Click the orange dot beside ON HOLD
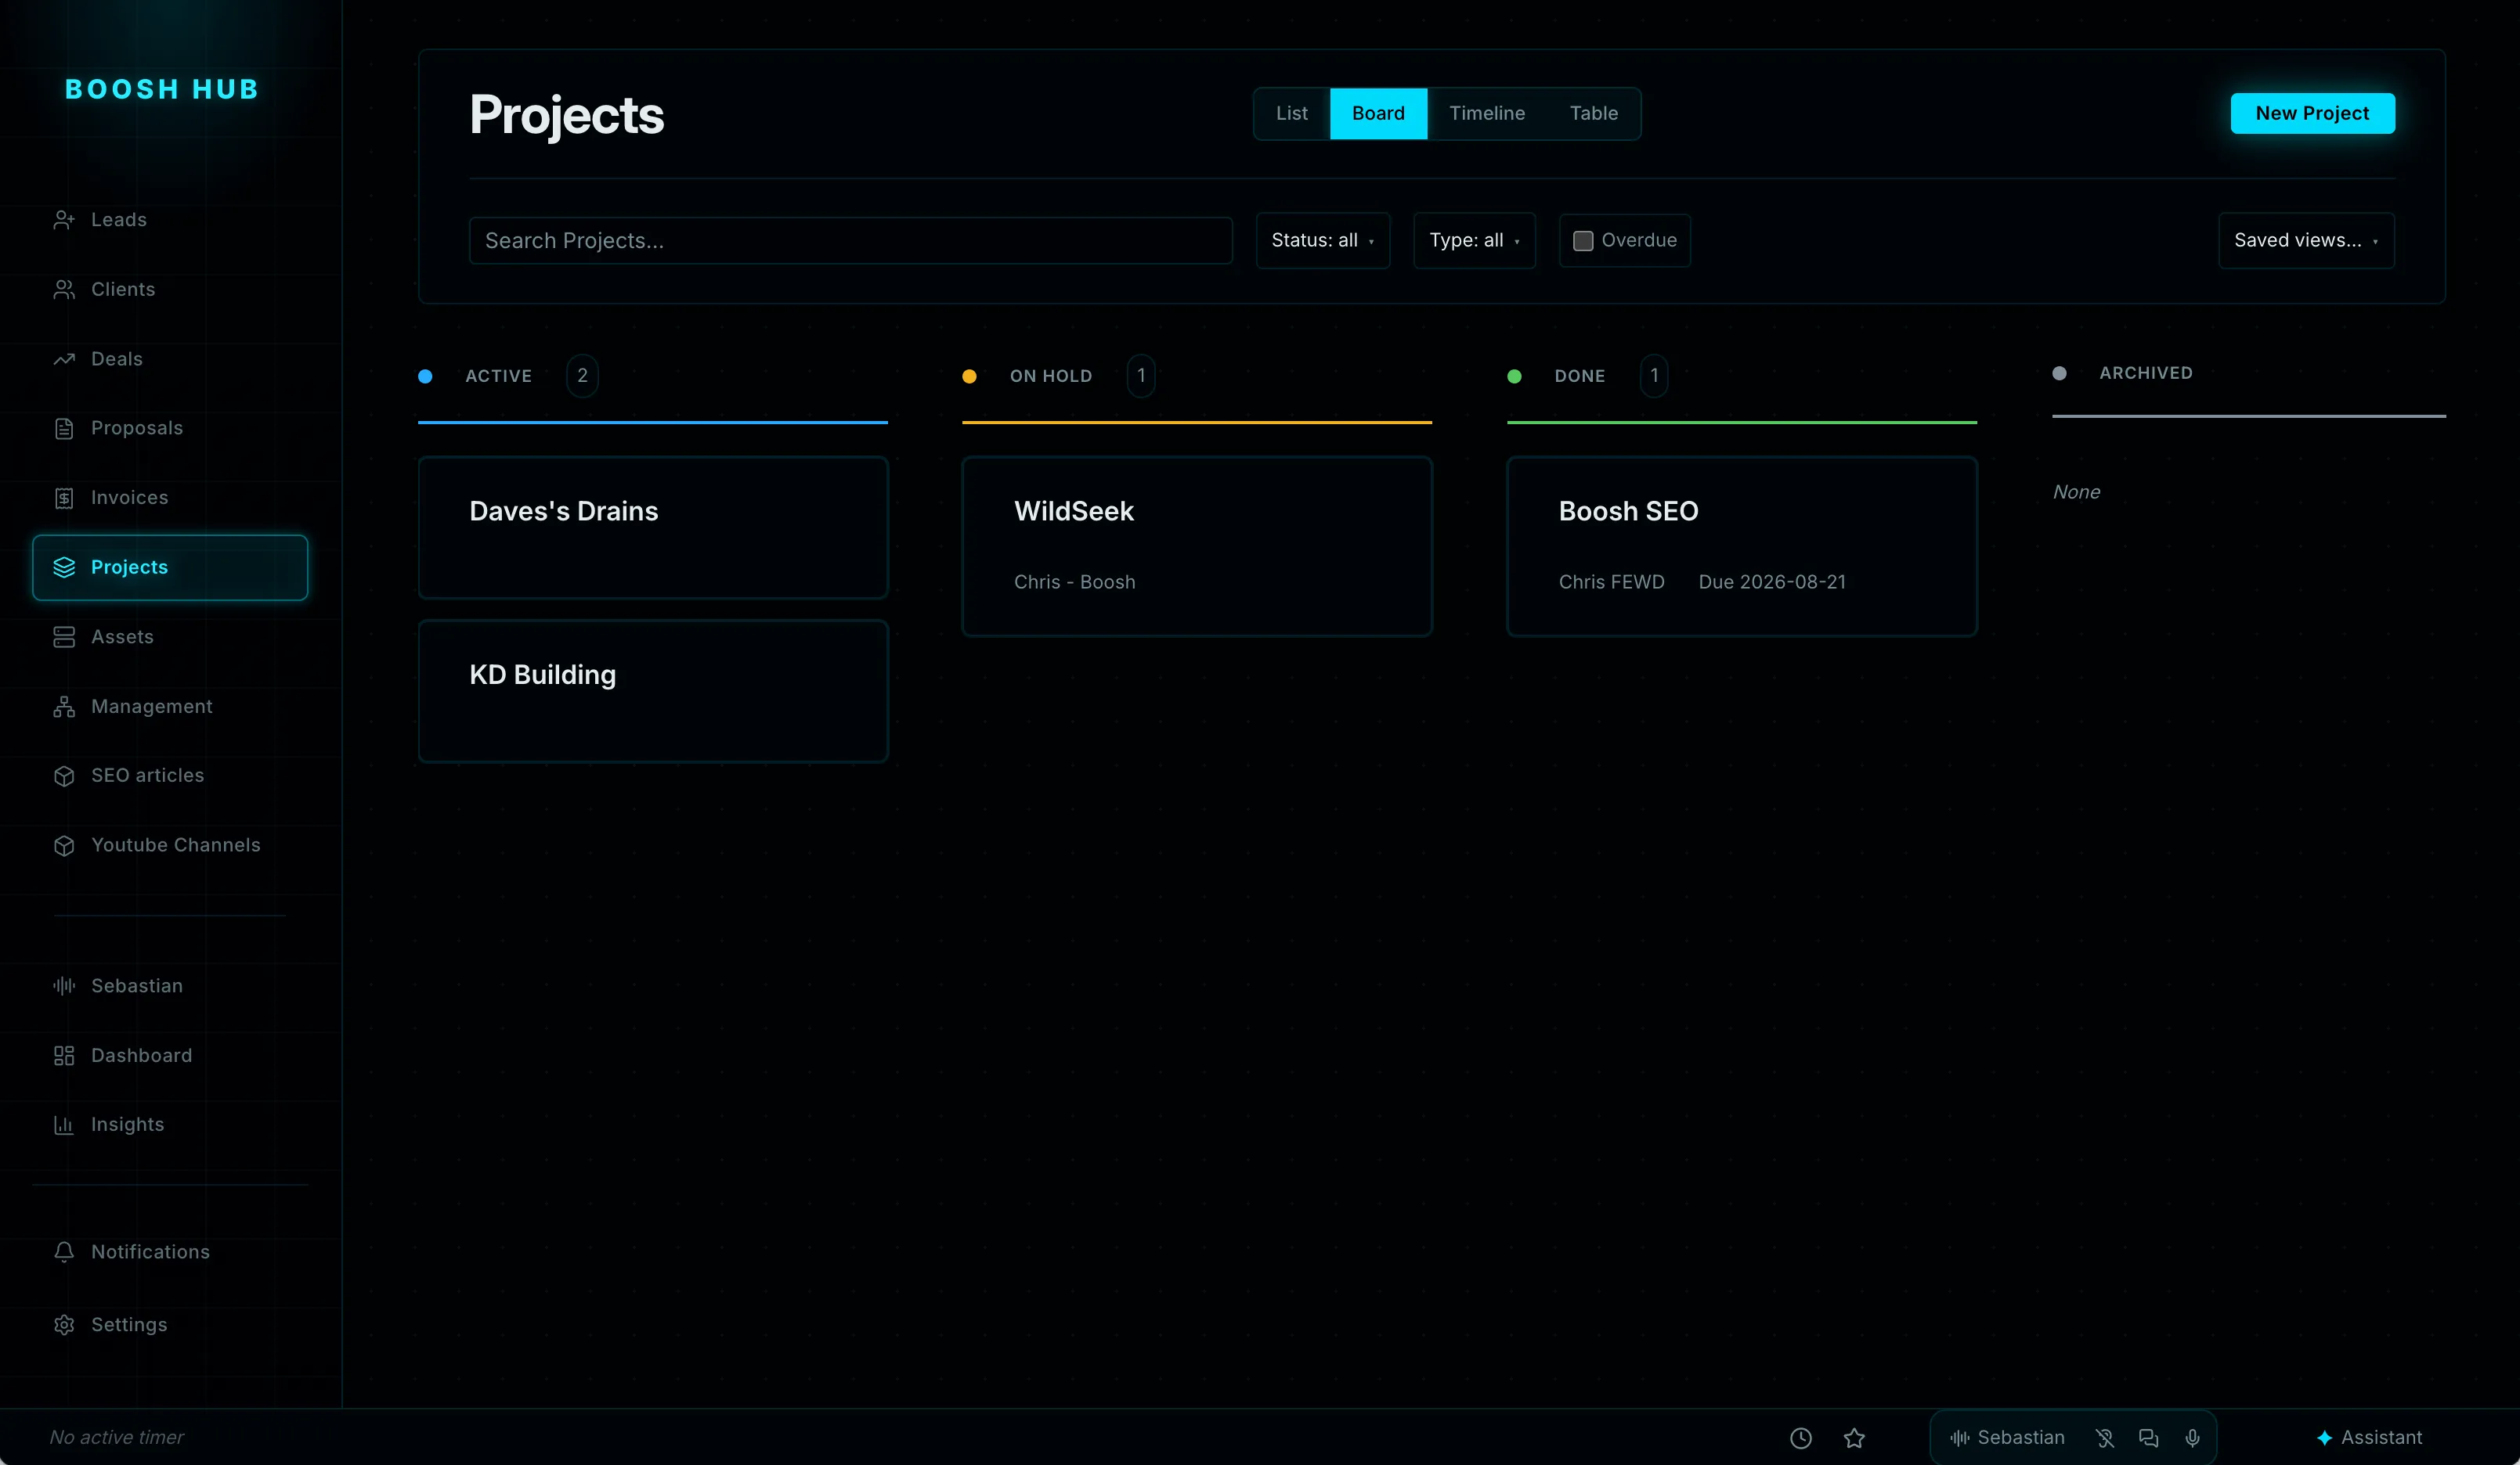2520x1465 pixels. click(x=969, y=376)
